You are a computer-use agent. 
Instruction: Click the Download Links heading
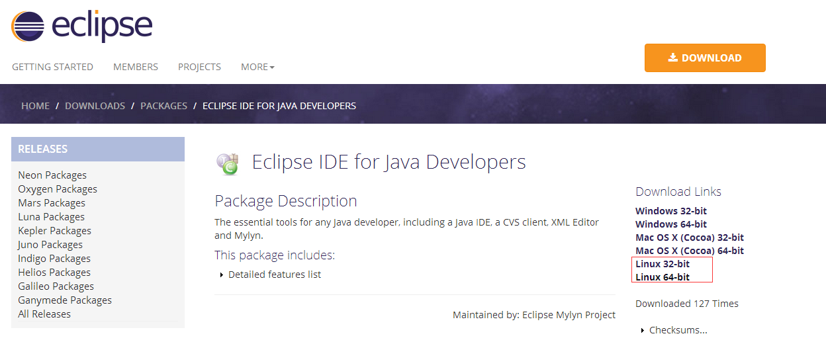point(678,192)
